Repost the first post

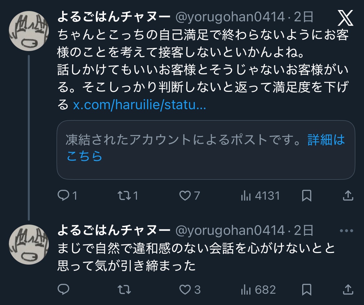(124, 195)
